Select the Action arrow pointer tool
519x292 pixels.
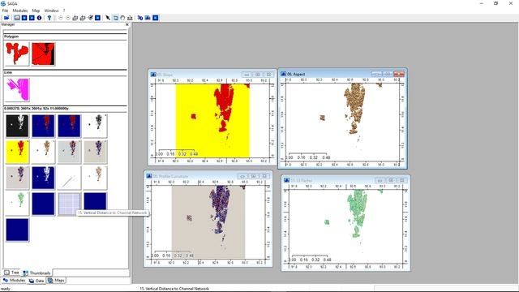pyautogui.click(x=108, y=18)
